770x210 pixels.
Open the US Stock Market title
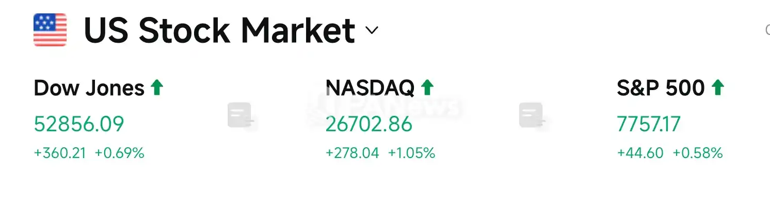coord(219,30)
